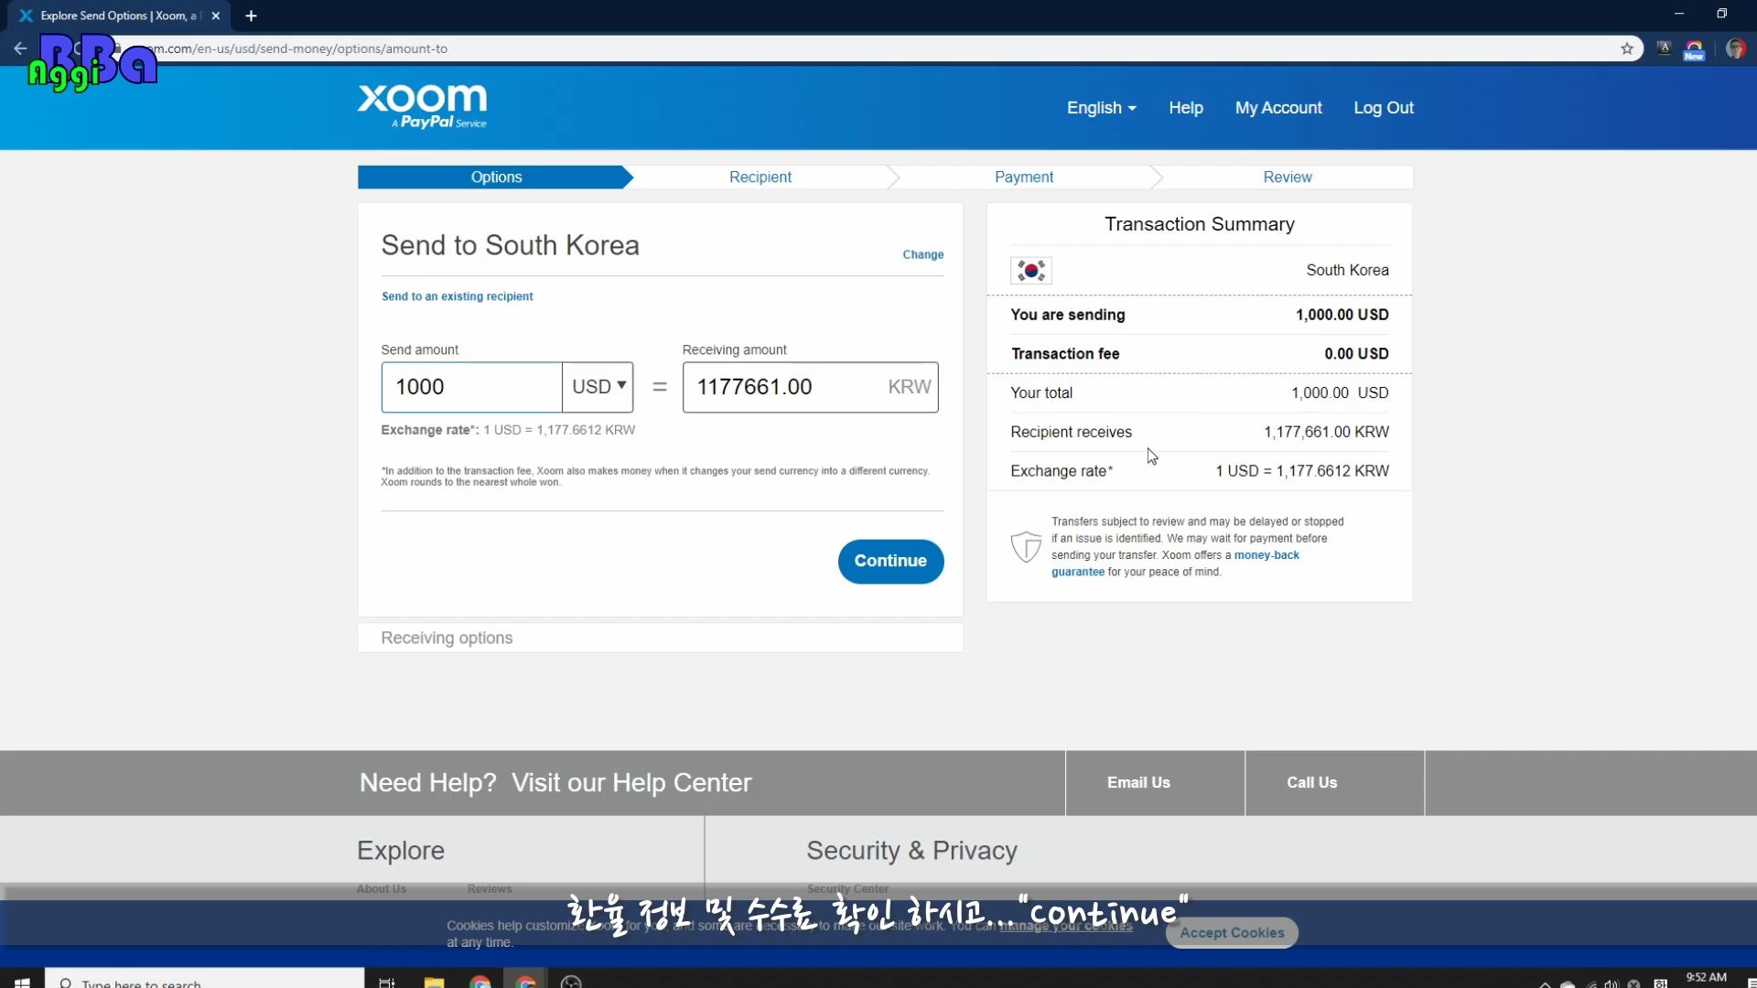
Task: Click 'Exchange rate*: 1 USD = 1,177.6612 KRW' below amounts
Action: (508, 430)
